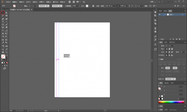Open the 文件(F) menu
187x112 pixels.
click(x=8, y=2)
